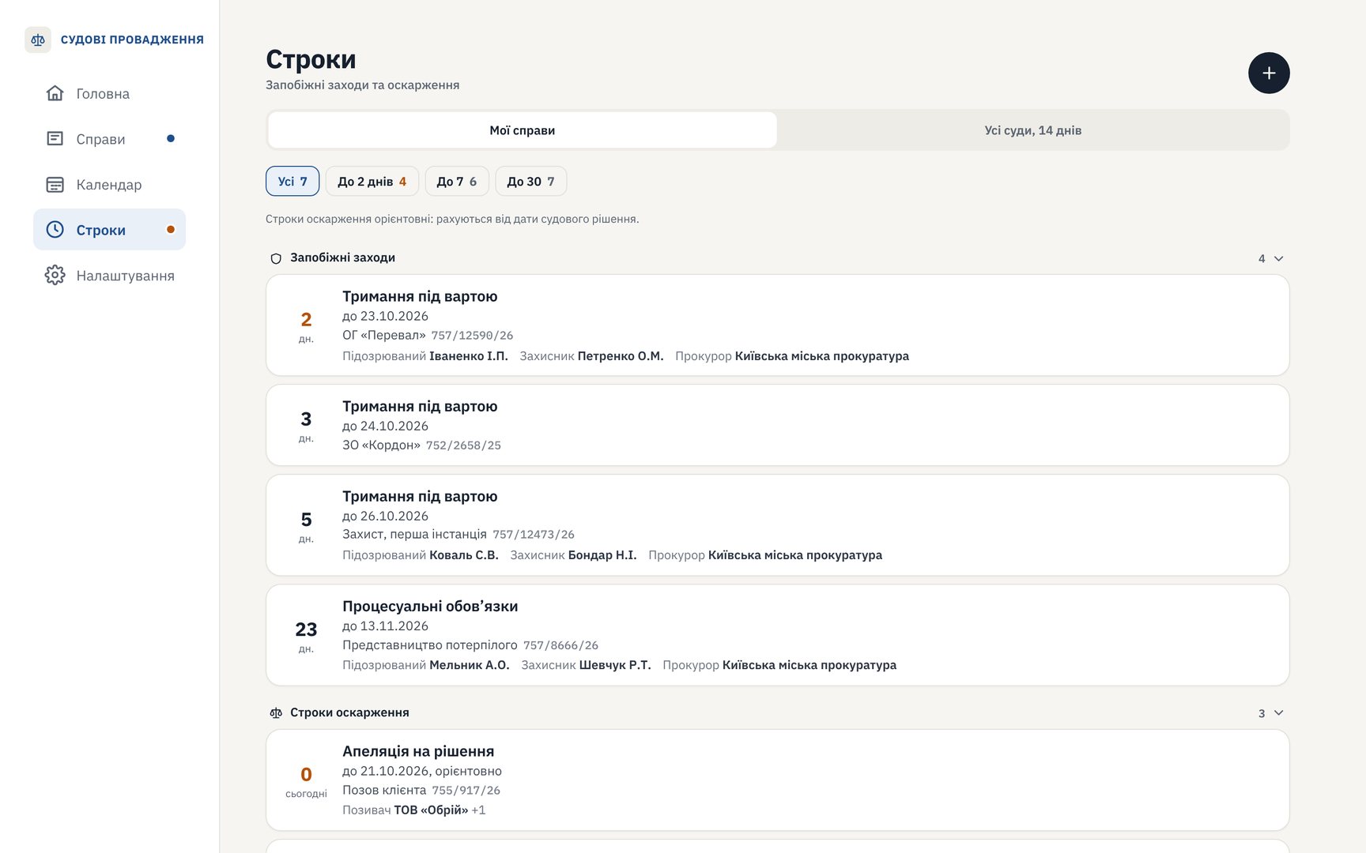
Task: Click the orange dot beside Строки
Action: click(x=171, y=230)
